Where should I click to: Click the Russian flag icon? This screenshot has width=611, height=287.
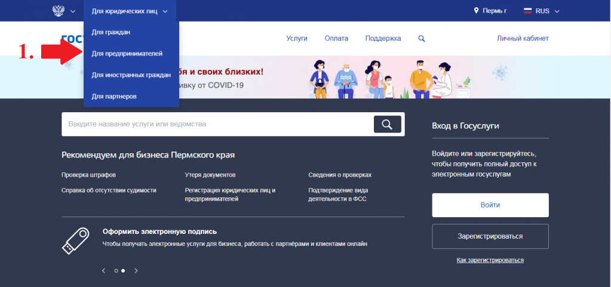click(x=527, y=11)
